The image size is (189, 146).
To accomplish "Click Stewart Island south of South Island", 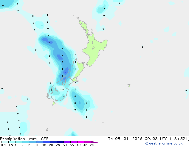I will [54, 103].
